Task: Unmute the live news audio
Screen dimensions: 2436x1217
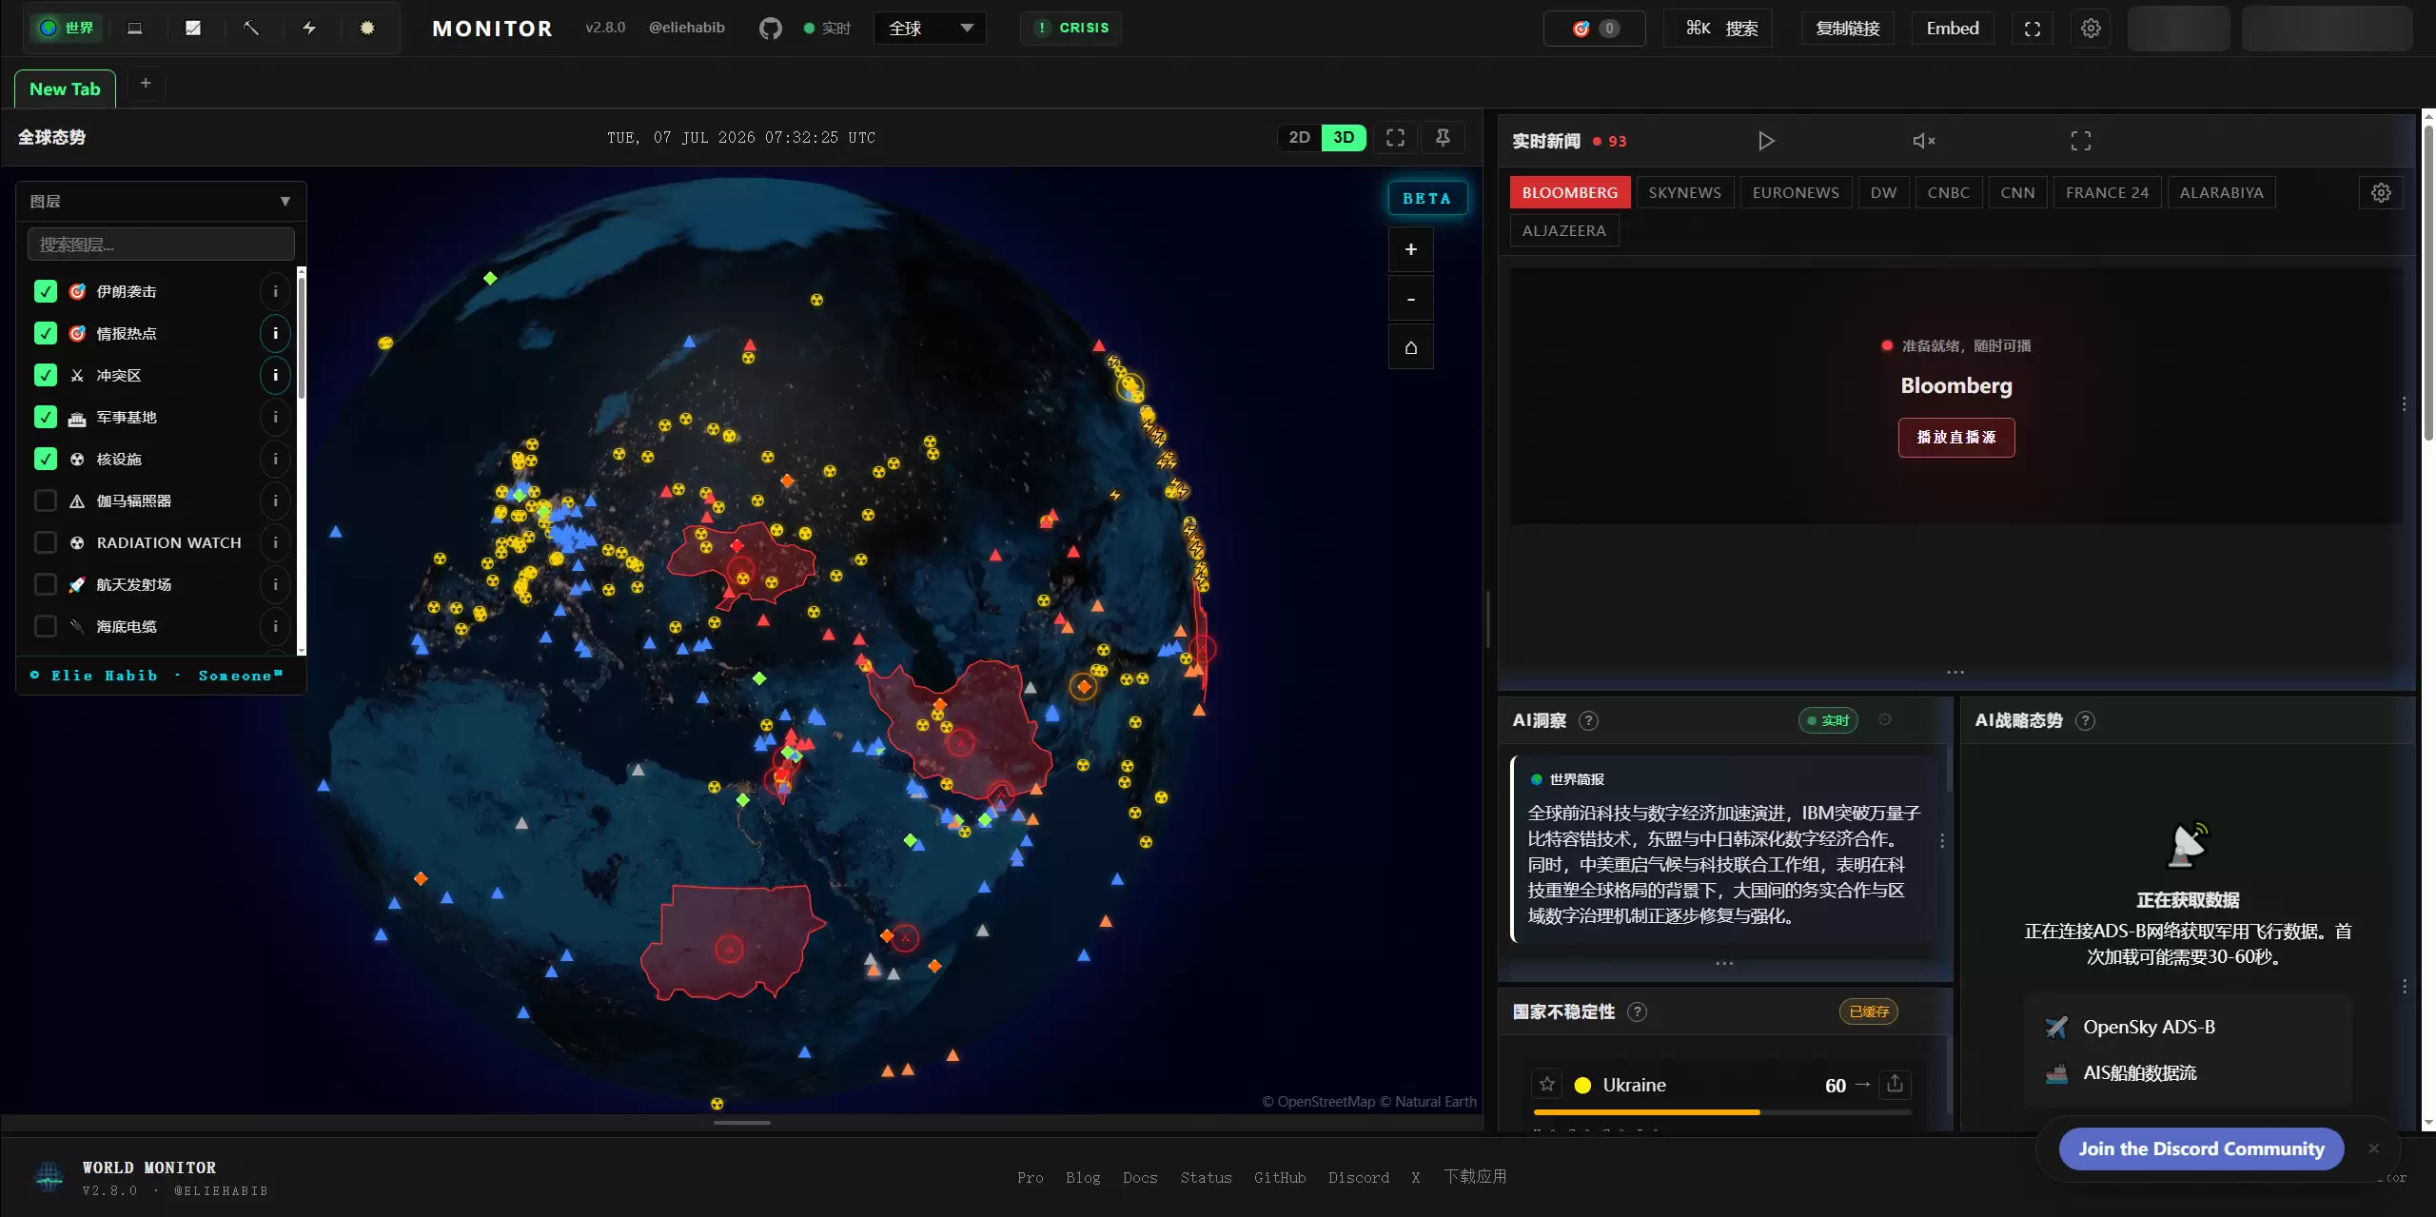Action: click(1924, 141)
